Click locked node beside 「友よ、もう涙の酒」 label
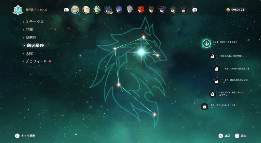261x143 pixels. (217, 69)
